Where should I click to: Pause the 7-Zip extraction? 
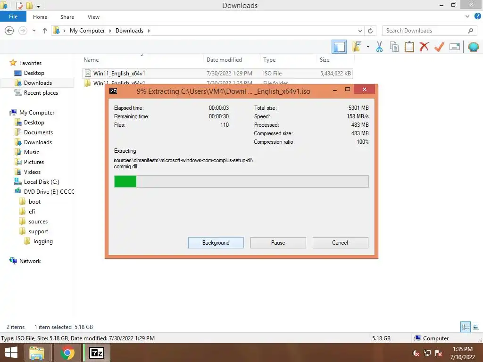(278, 243)
